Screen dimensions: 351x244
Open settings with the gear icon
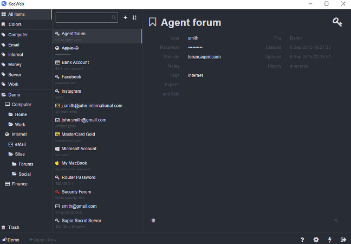tap(316, 239)
